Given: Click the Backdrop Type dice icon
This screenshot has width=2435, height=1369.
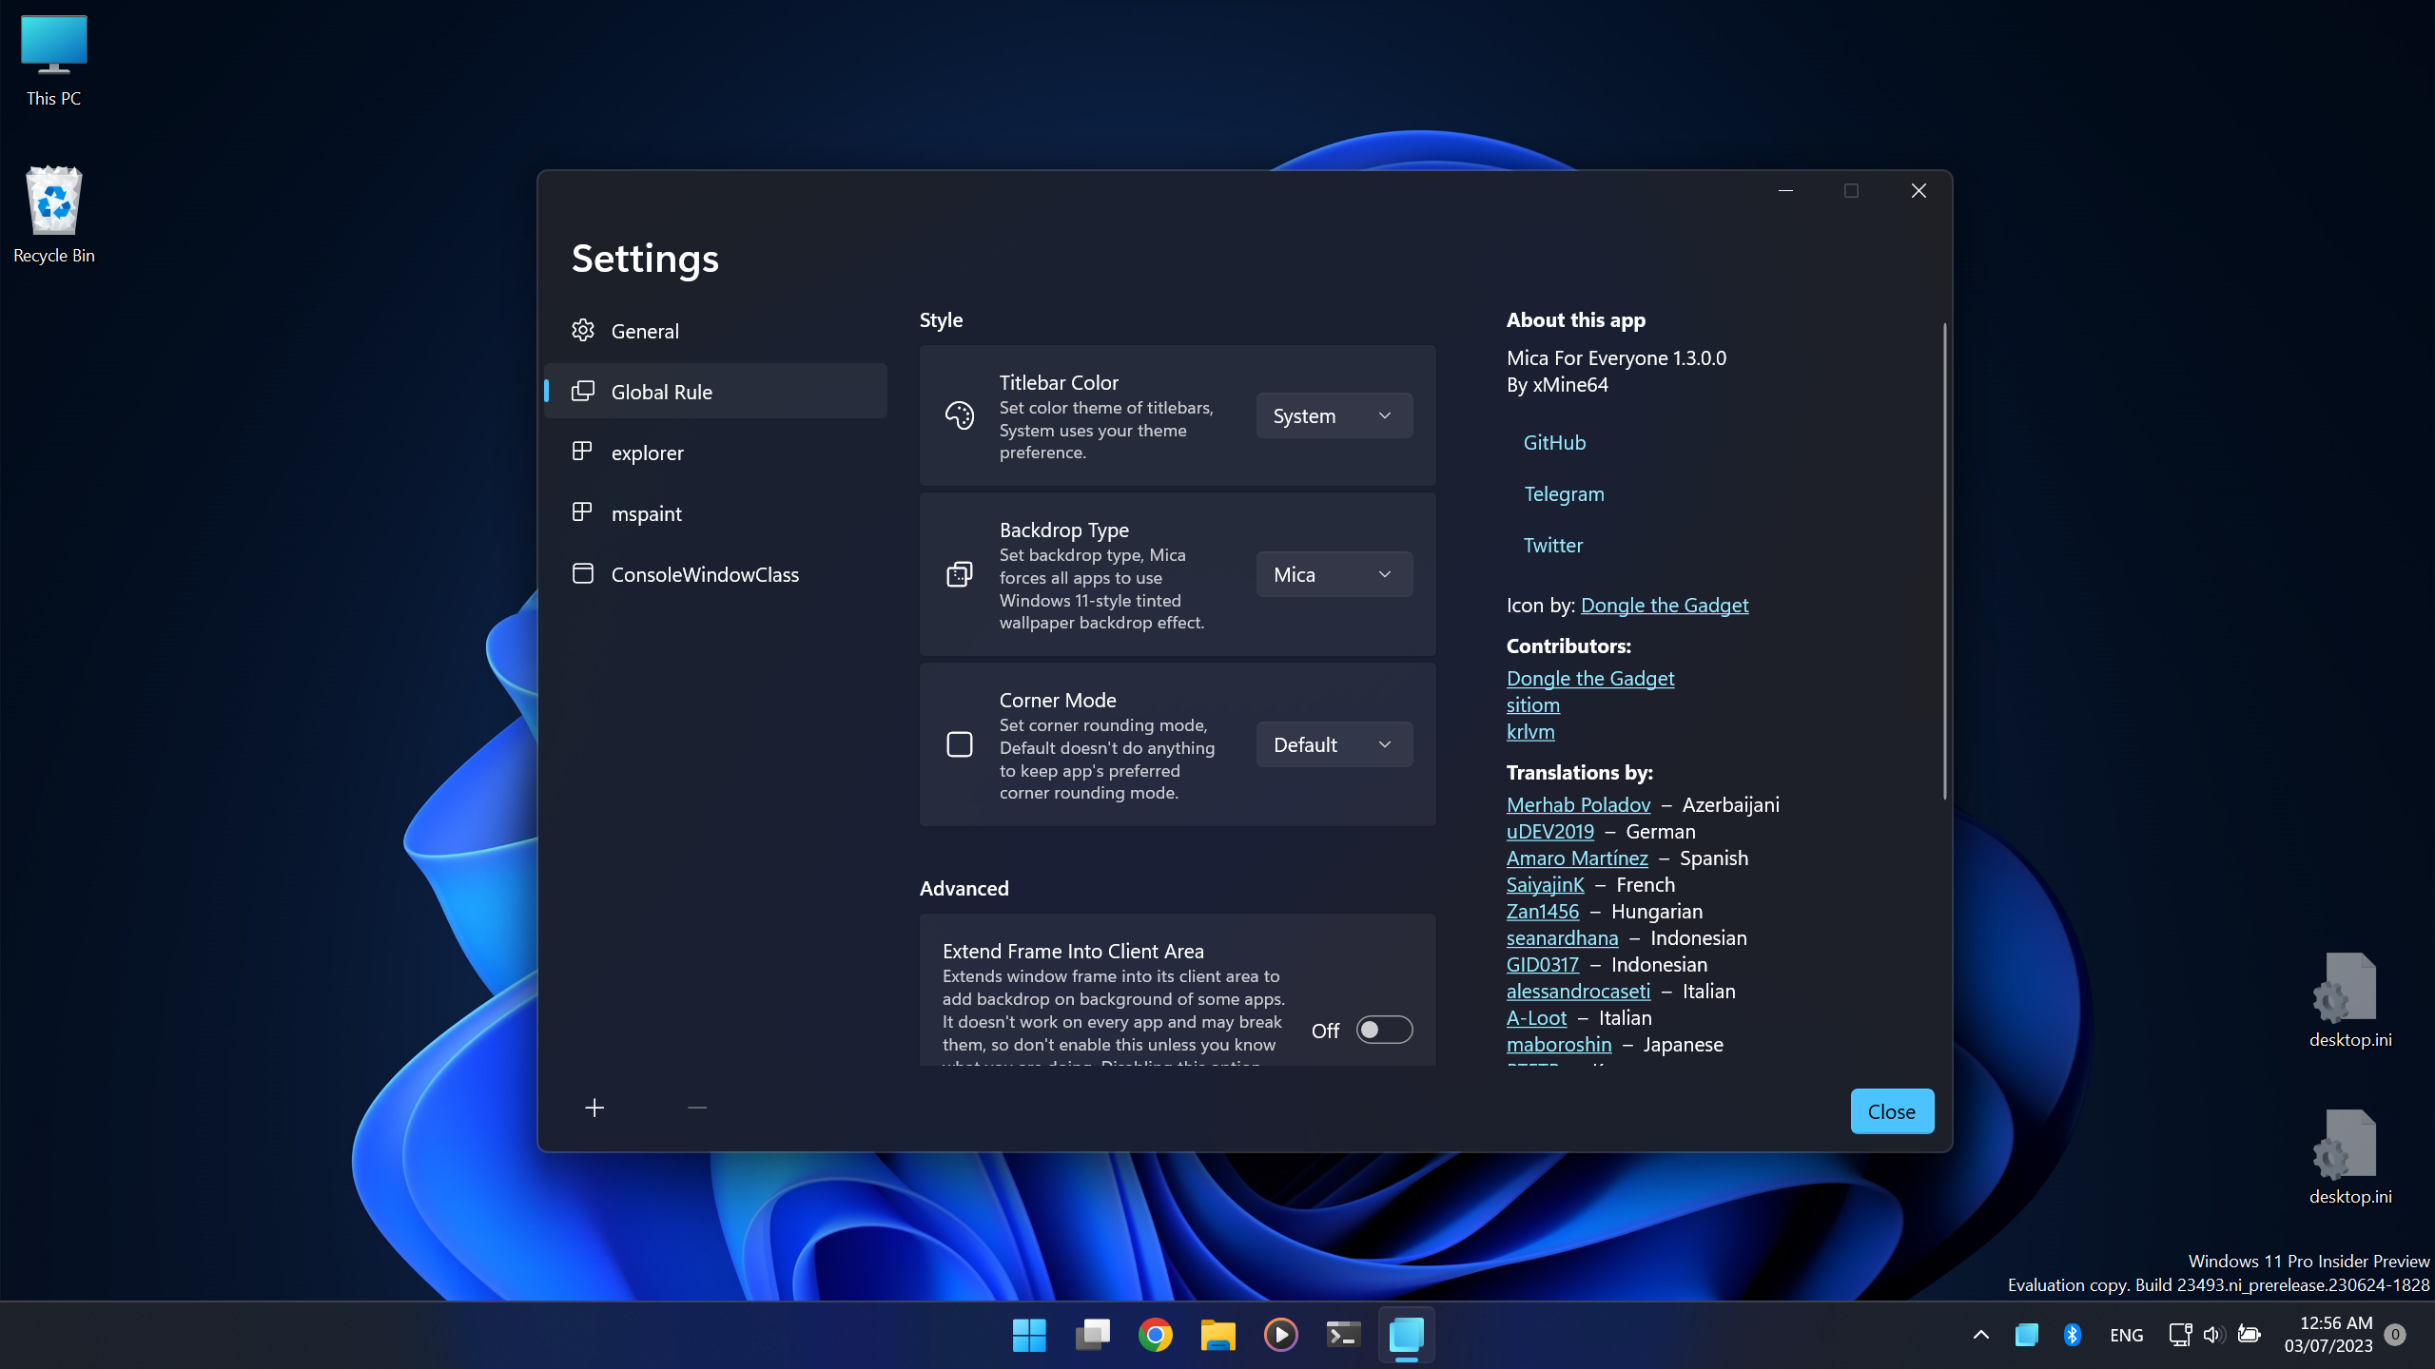Looking at the screenshot, I should 959,573.
